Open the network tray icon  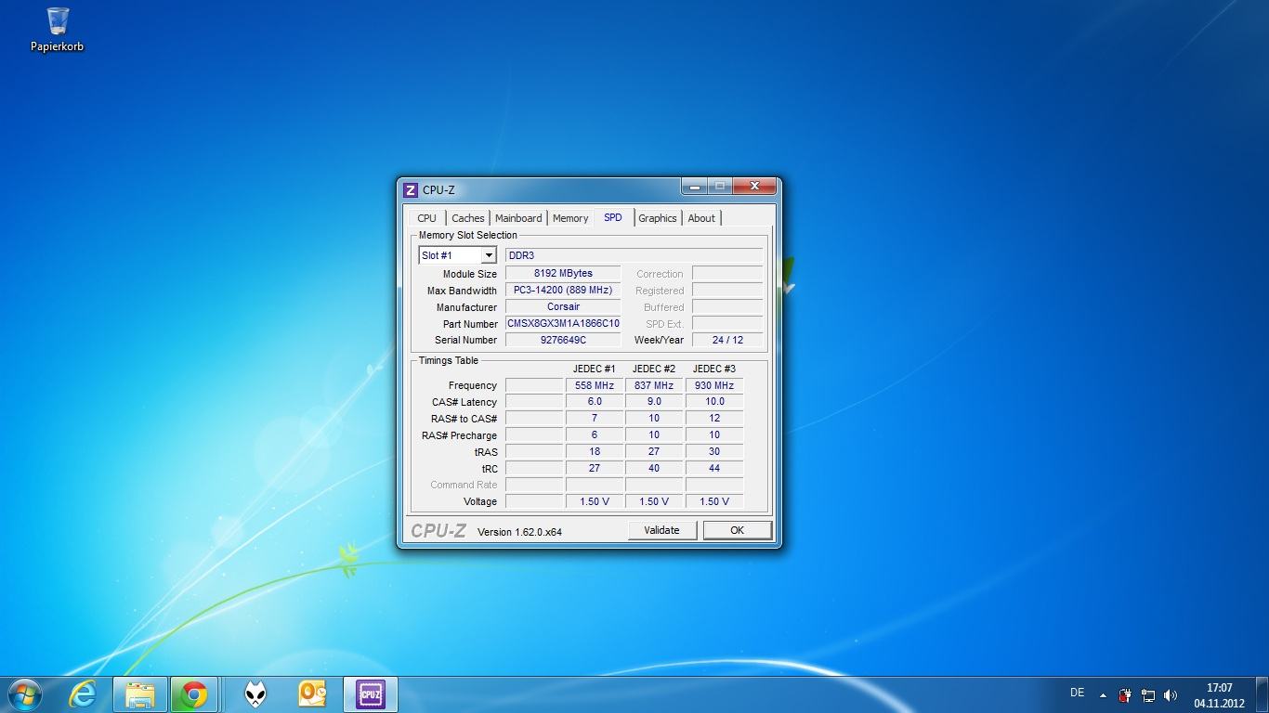[1148, 694]
